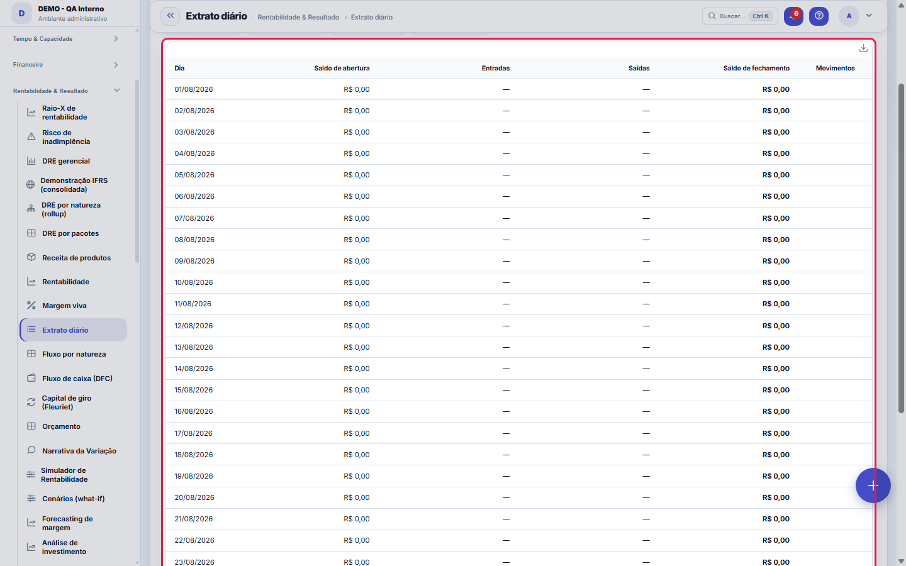Click the Cenários (what-if) sliders icon
The image size is (906, 566).
(x=31, y=499)
